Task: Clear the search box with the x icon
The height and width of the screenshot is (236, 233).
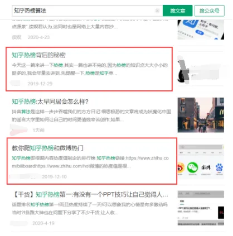Action: (157, 11)
